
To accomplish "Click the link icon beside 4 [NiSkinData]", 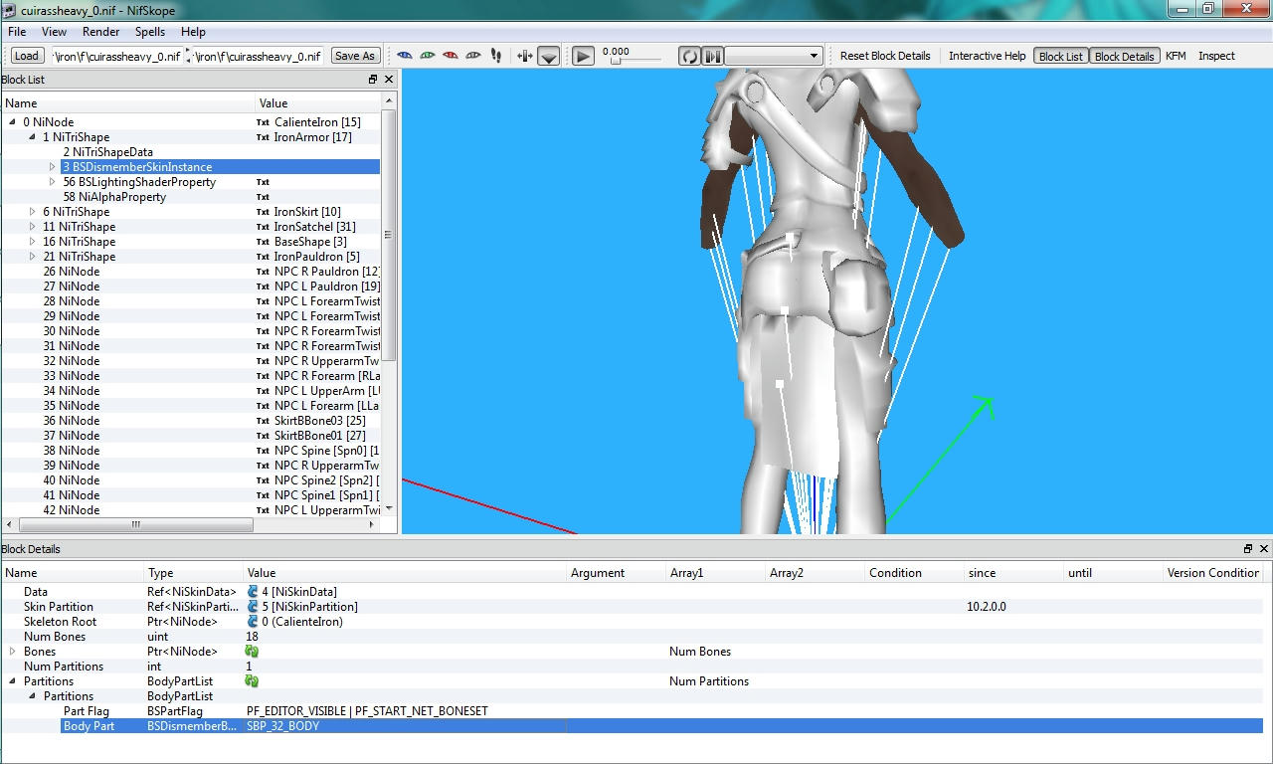I will point(253,592).
